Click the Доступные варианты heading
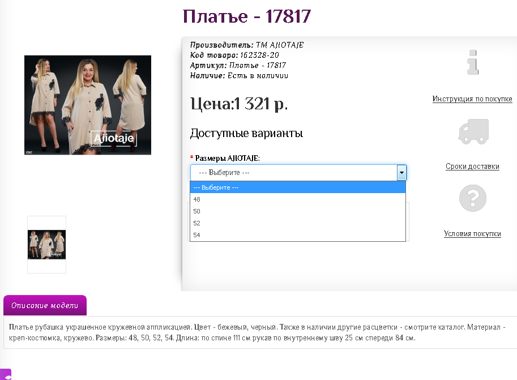 [246, 133]
